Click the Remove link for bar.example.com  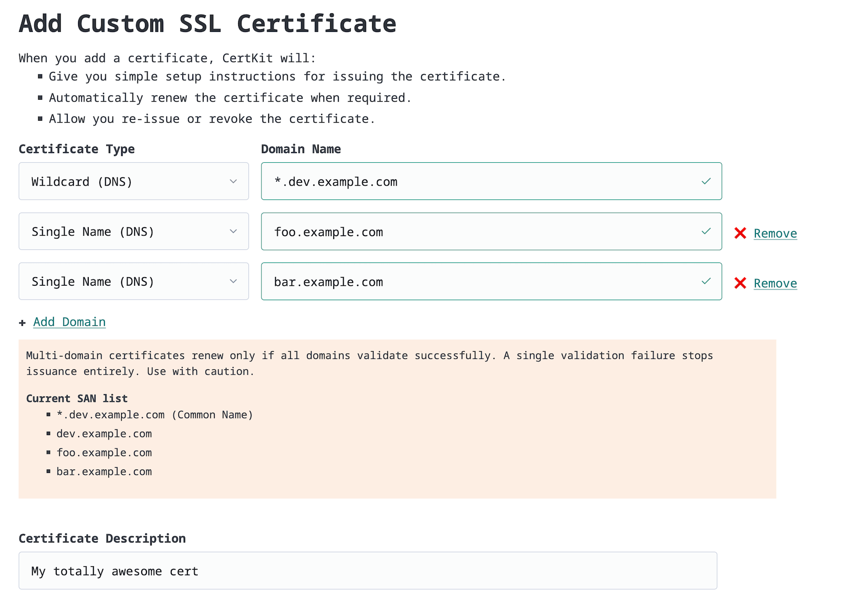775,283
